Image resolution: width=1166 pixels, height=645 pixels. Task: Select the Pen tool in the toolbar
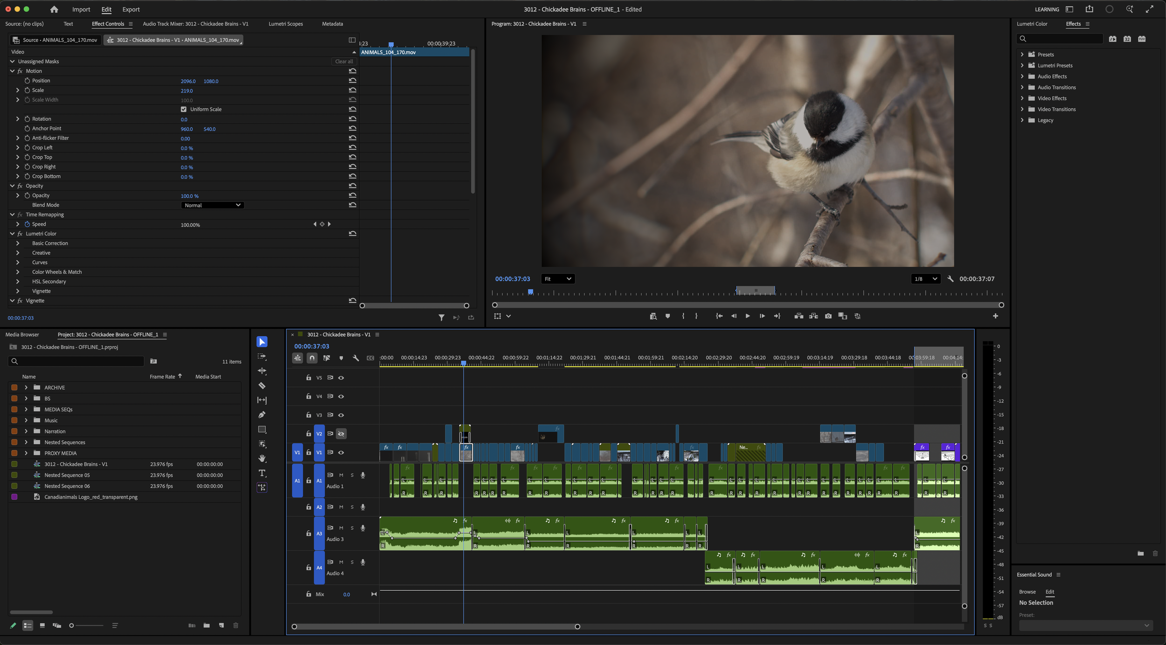262,415
